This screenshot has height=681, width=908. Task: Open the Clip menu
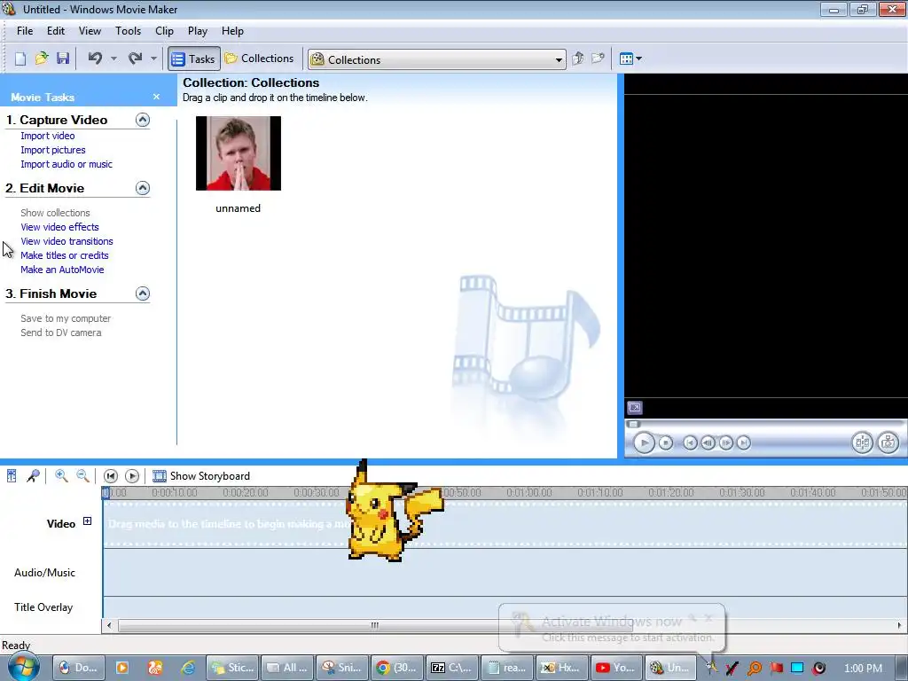[164, 31]
